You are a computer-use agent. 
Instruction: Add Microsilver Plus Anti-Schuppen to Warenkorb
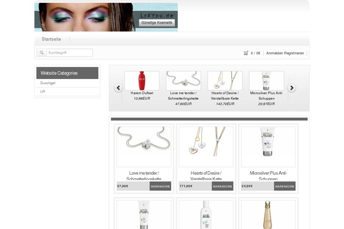pos(284,186)
